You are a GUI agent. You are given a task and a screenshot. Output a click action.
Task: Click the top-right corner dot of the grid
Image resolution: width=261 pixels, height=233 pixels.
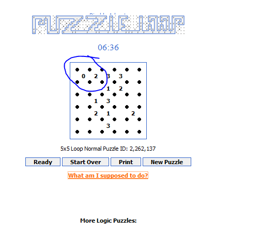click(x=139, y=69)
